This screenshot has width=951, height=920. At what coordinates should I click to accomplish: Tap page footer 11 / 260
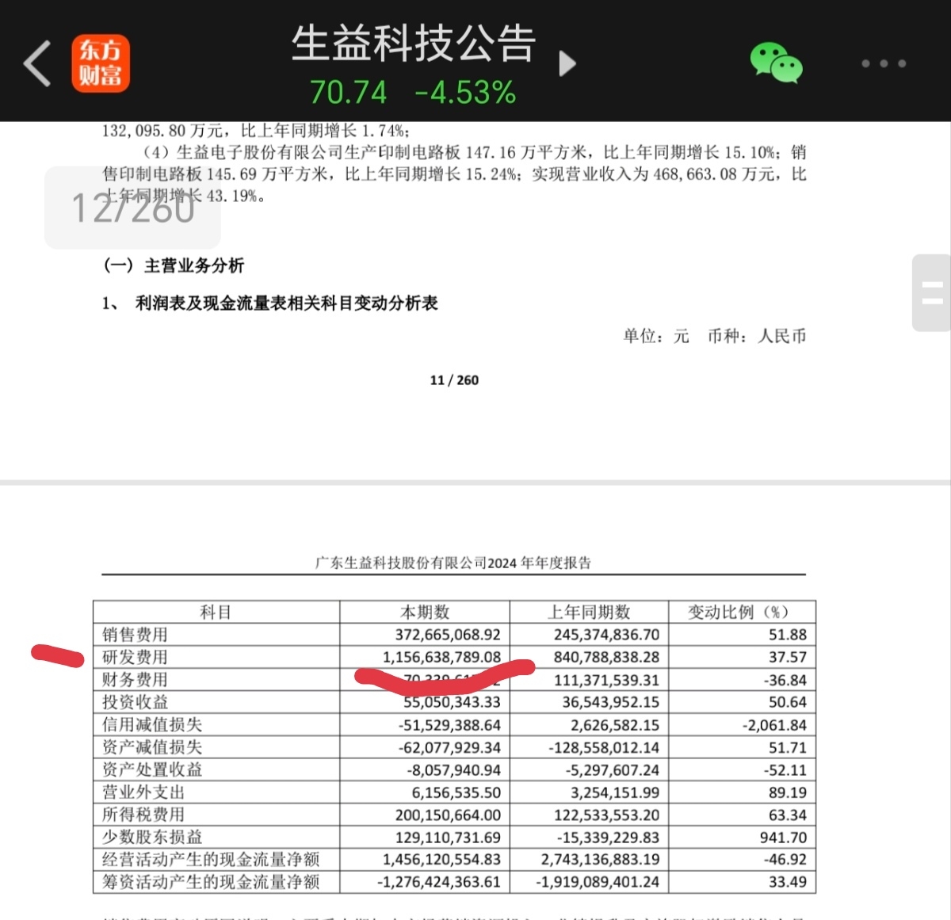(x=454, y=380)
